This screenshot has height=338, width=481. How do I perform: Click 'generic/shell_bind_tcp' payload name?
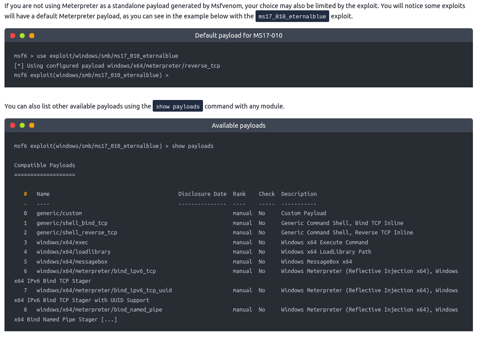72,223
